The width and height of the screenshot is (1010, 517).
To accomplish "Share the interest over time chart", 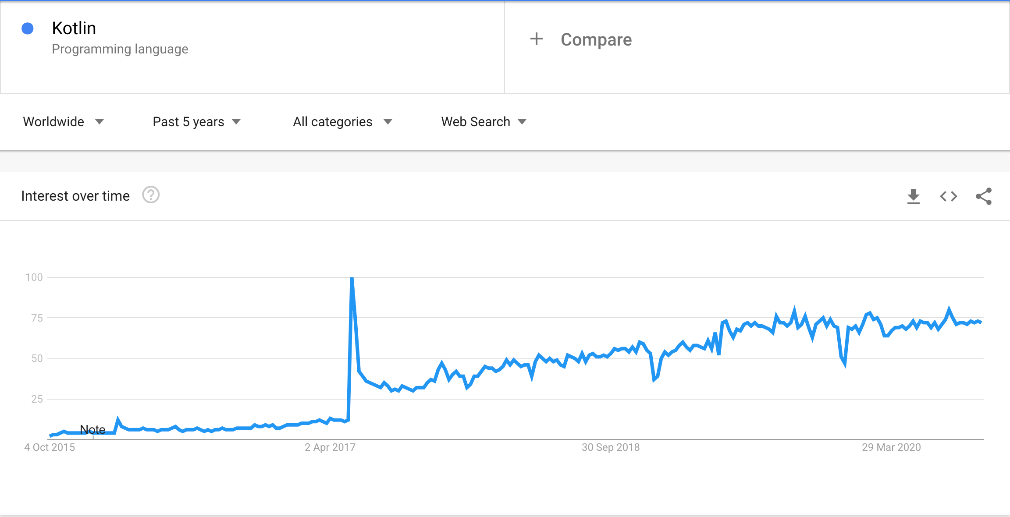I will pos(984,196).
